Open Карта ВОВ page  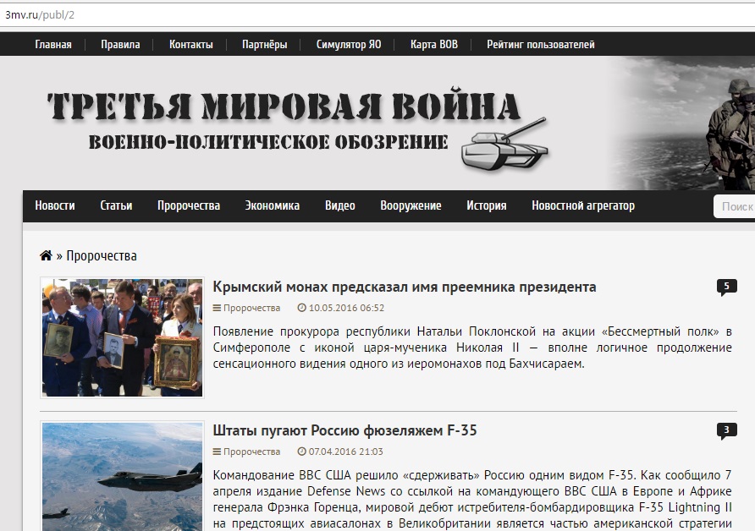(434, 45)
